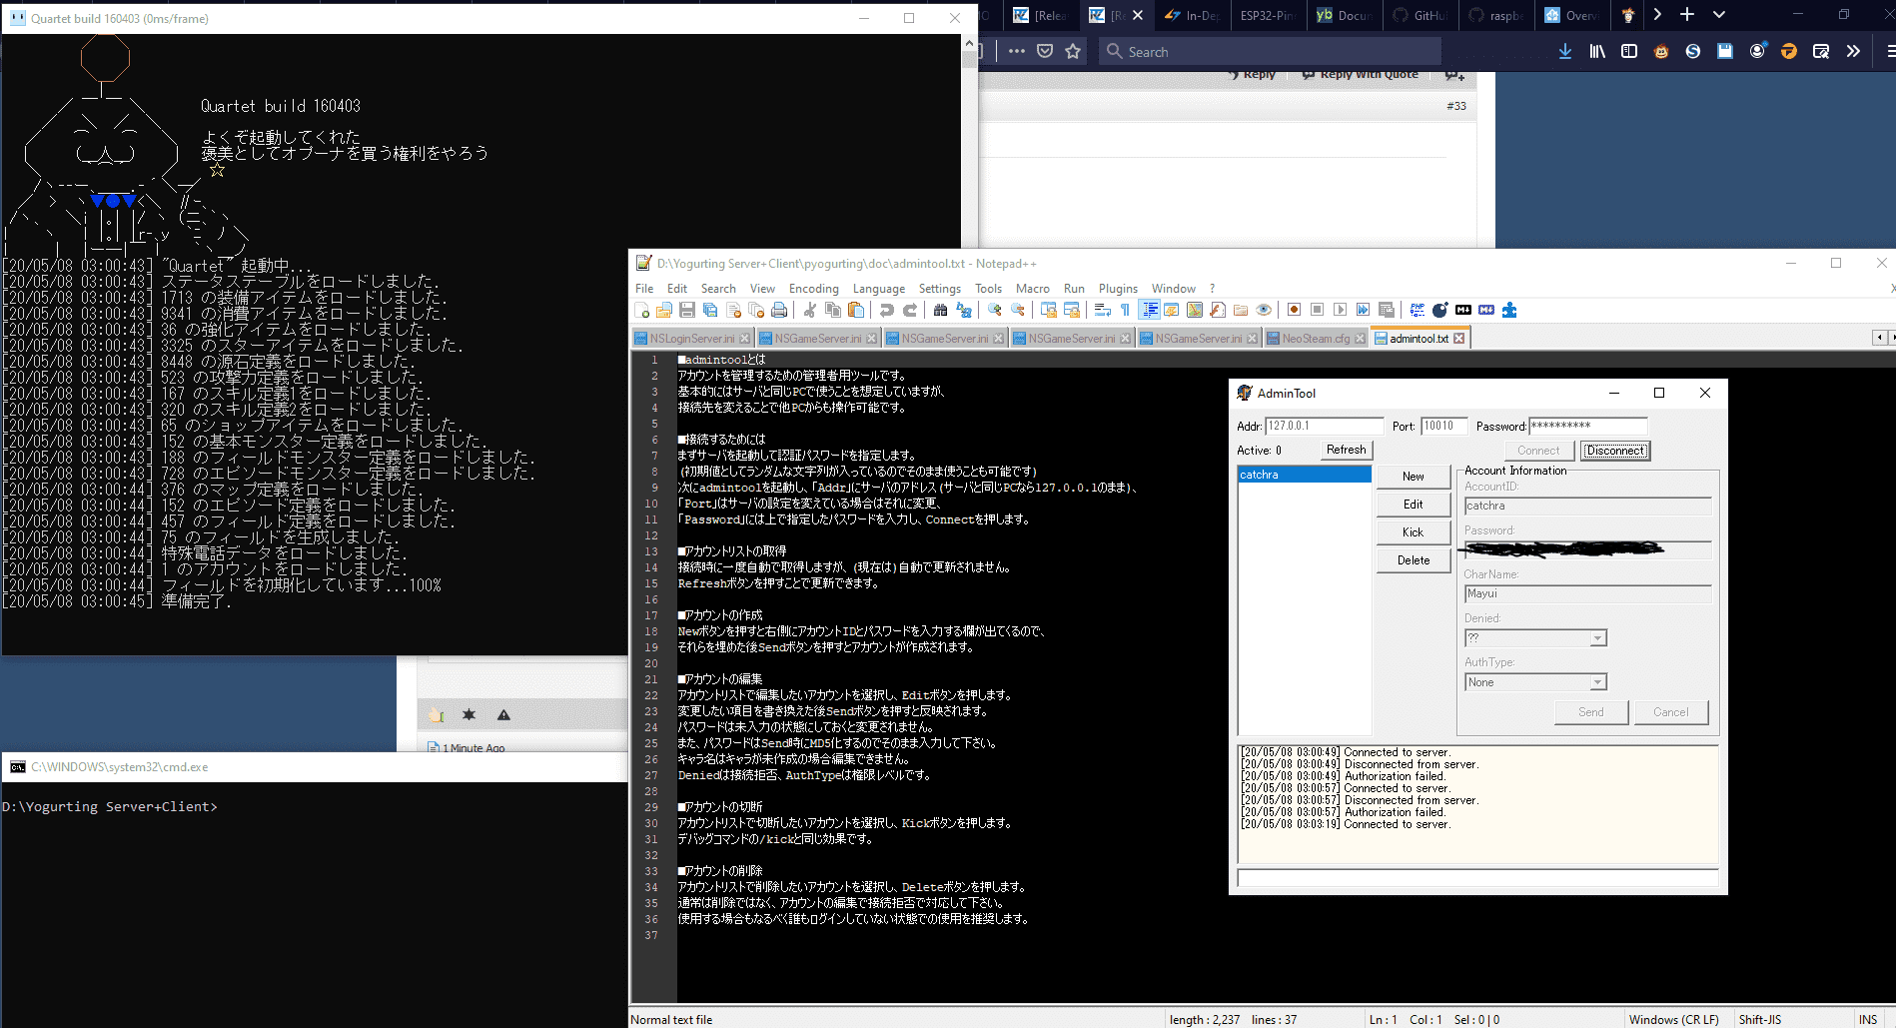The height and width of the screenshot is (1028, 1896).
Task: Click the Disconnect button in AdminTool
Action: click(1615, 451)
